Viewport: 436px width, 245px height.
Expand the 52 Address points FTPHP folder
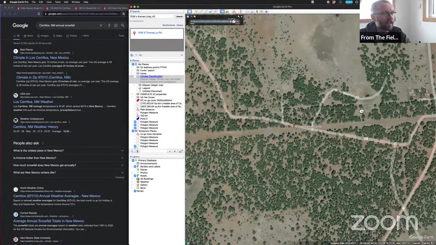point(132,67)
